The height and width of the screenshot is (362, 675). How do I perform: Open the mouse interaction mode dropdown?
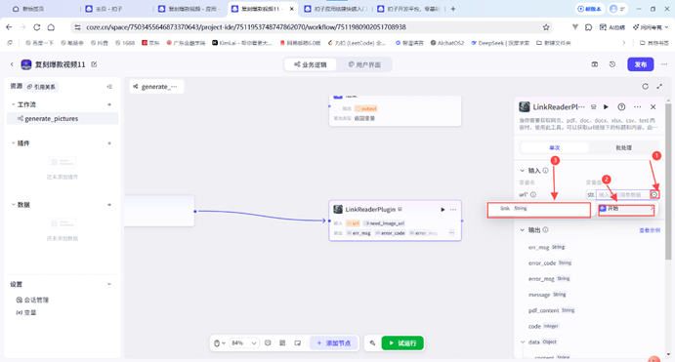pyautogui.click(x=219, y=343)
